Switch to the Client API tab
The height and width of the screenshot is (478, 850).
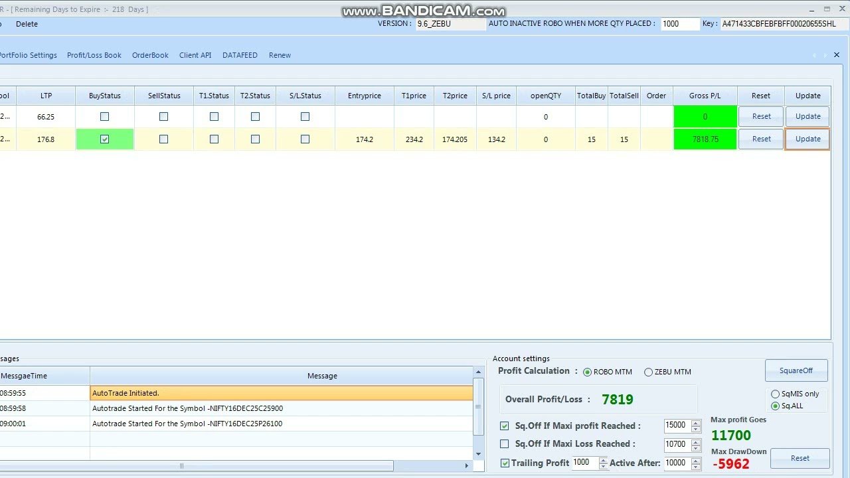pyautogui.click(x=195, y=55)
